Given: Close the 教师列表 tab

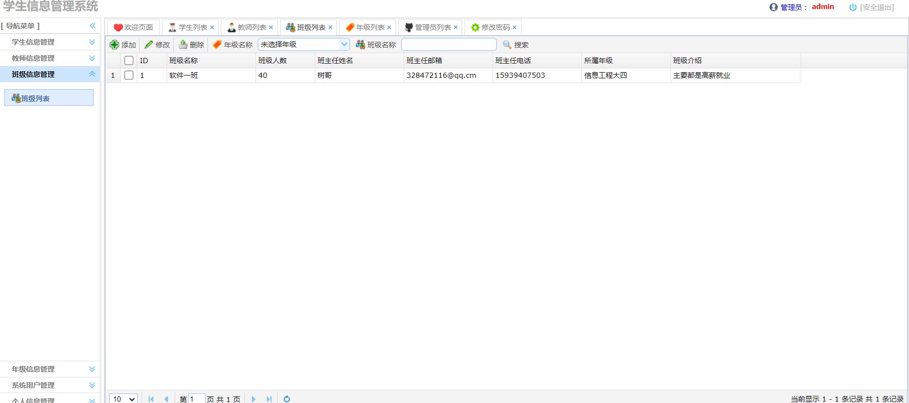Looking at the screenshot, I should (271, 28).
